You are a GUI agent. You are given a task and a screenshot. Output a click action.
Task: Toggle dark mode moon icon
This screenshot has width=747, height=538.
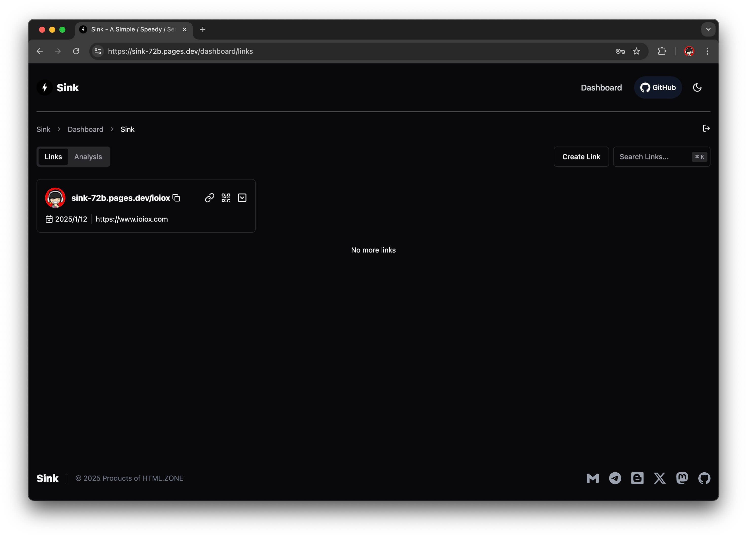[697, 87]
